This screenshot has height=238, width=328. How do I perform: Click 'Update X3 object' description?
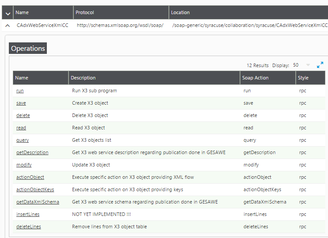click(x=91, y=165)
